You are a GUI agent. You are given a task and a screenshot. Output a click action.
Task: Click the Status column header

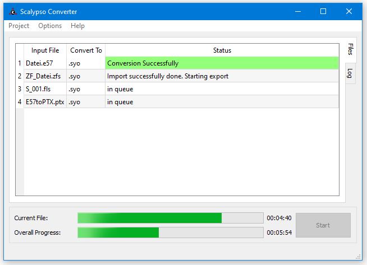tap(222, 50)
